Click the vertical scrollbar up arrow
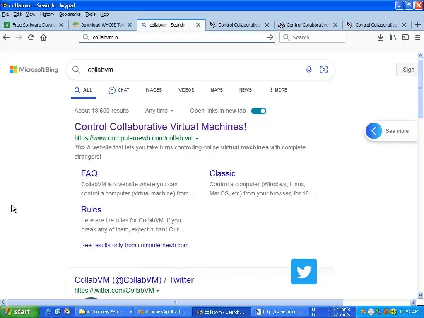This screenshot has height=318, width=424. pyautogui.click(x=420, y=56)
